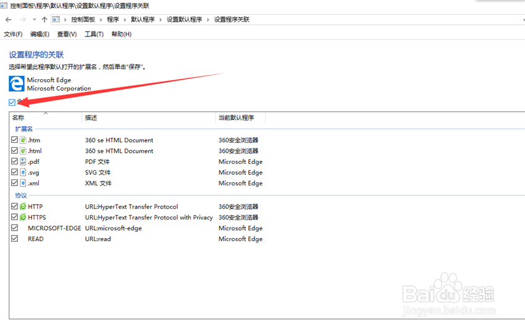This screenshot has width=525, height=329.
Task: Select the .pdf row's PDF 文件 description
Action: (x=97, y=161)
